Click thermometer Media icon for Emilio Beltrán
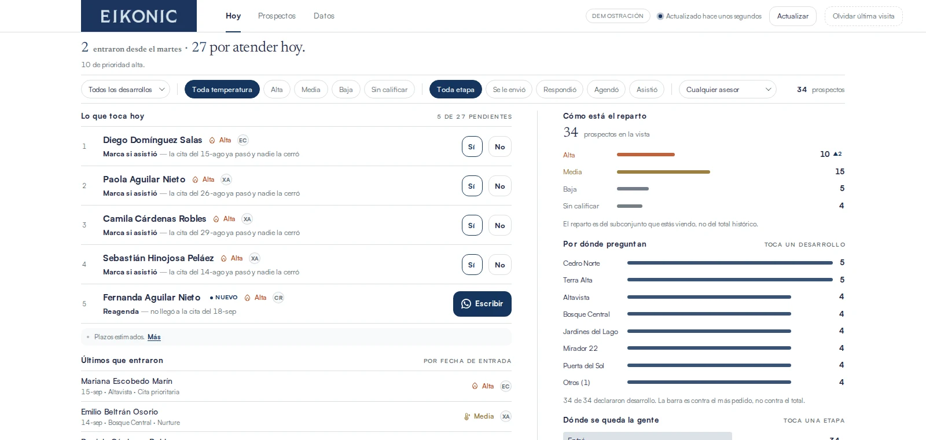Screen dimensions: 926x440 click(x=467, y=416)
